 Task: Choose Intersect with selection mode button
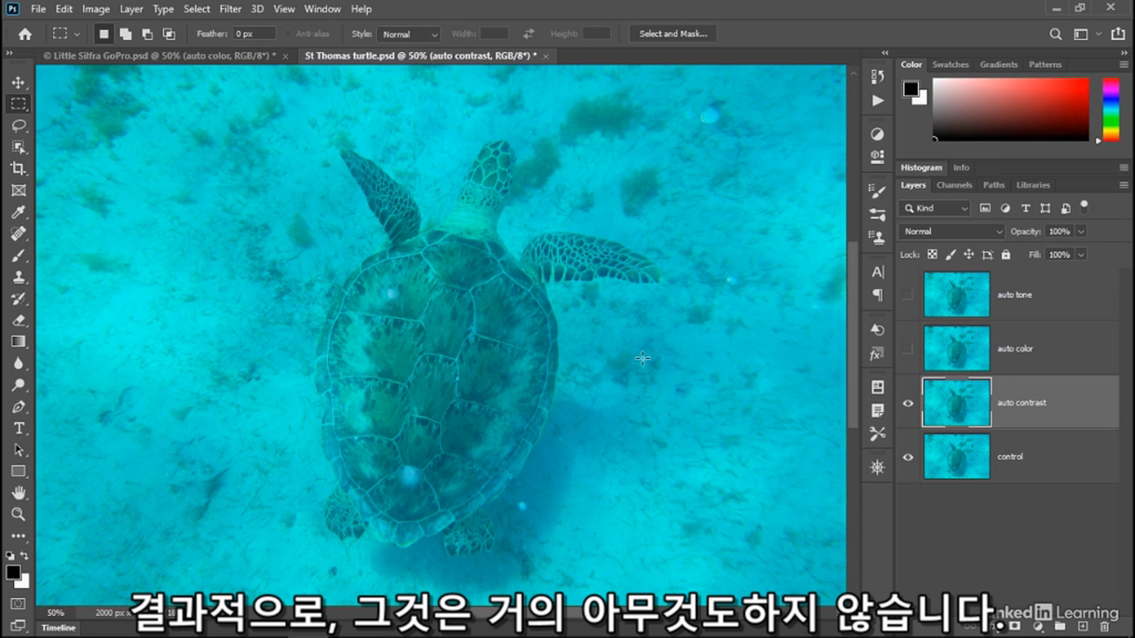(168, 34)
